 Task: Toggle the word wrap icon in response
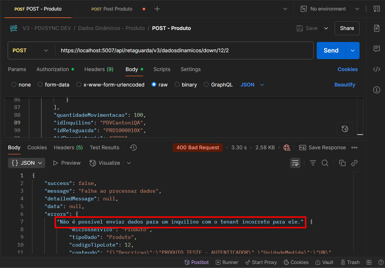coord(295,163)
